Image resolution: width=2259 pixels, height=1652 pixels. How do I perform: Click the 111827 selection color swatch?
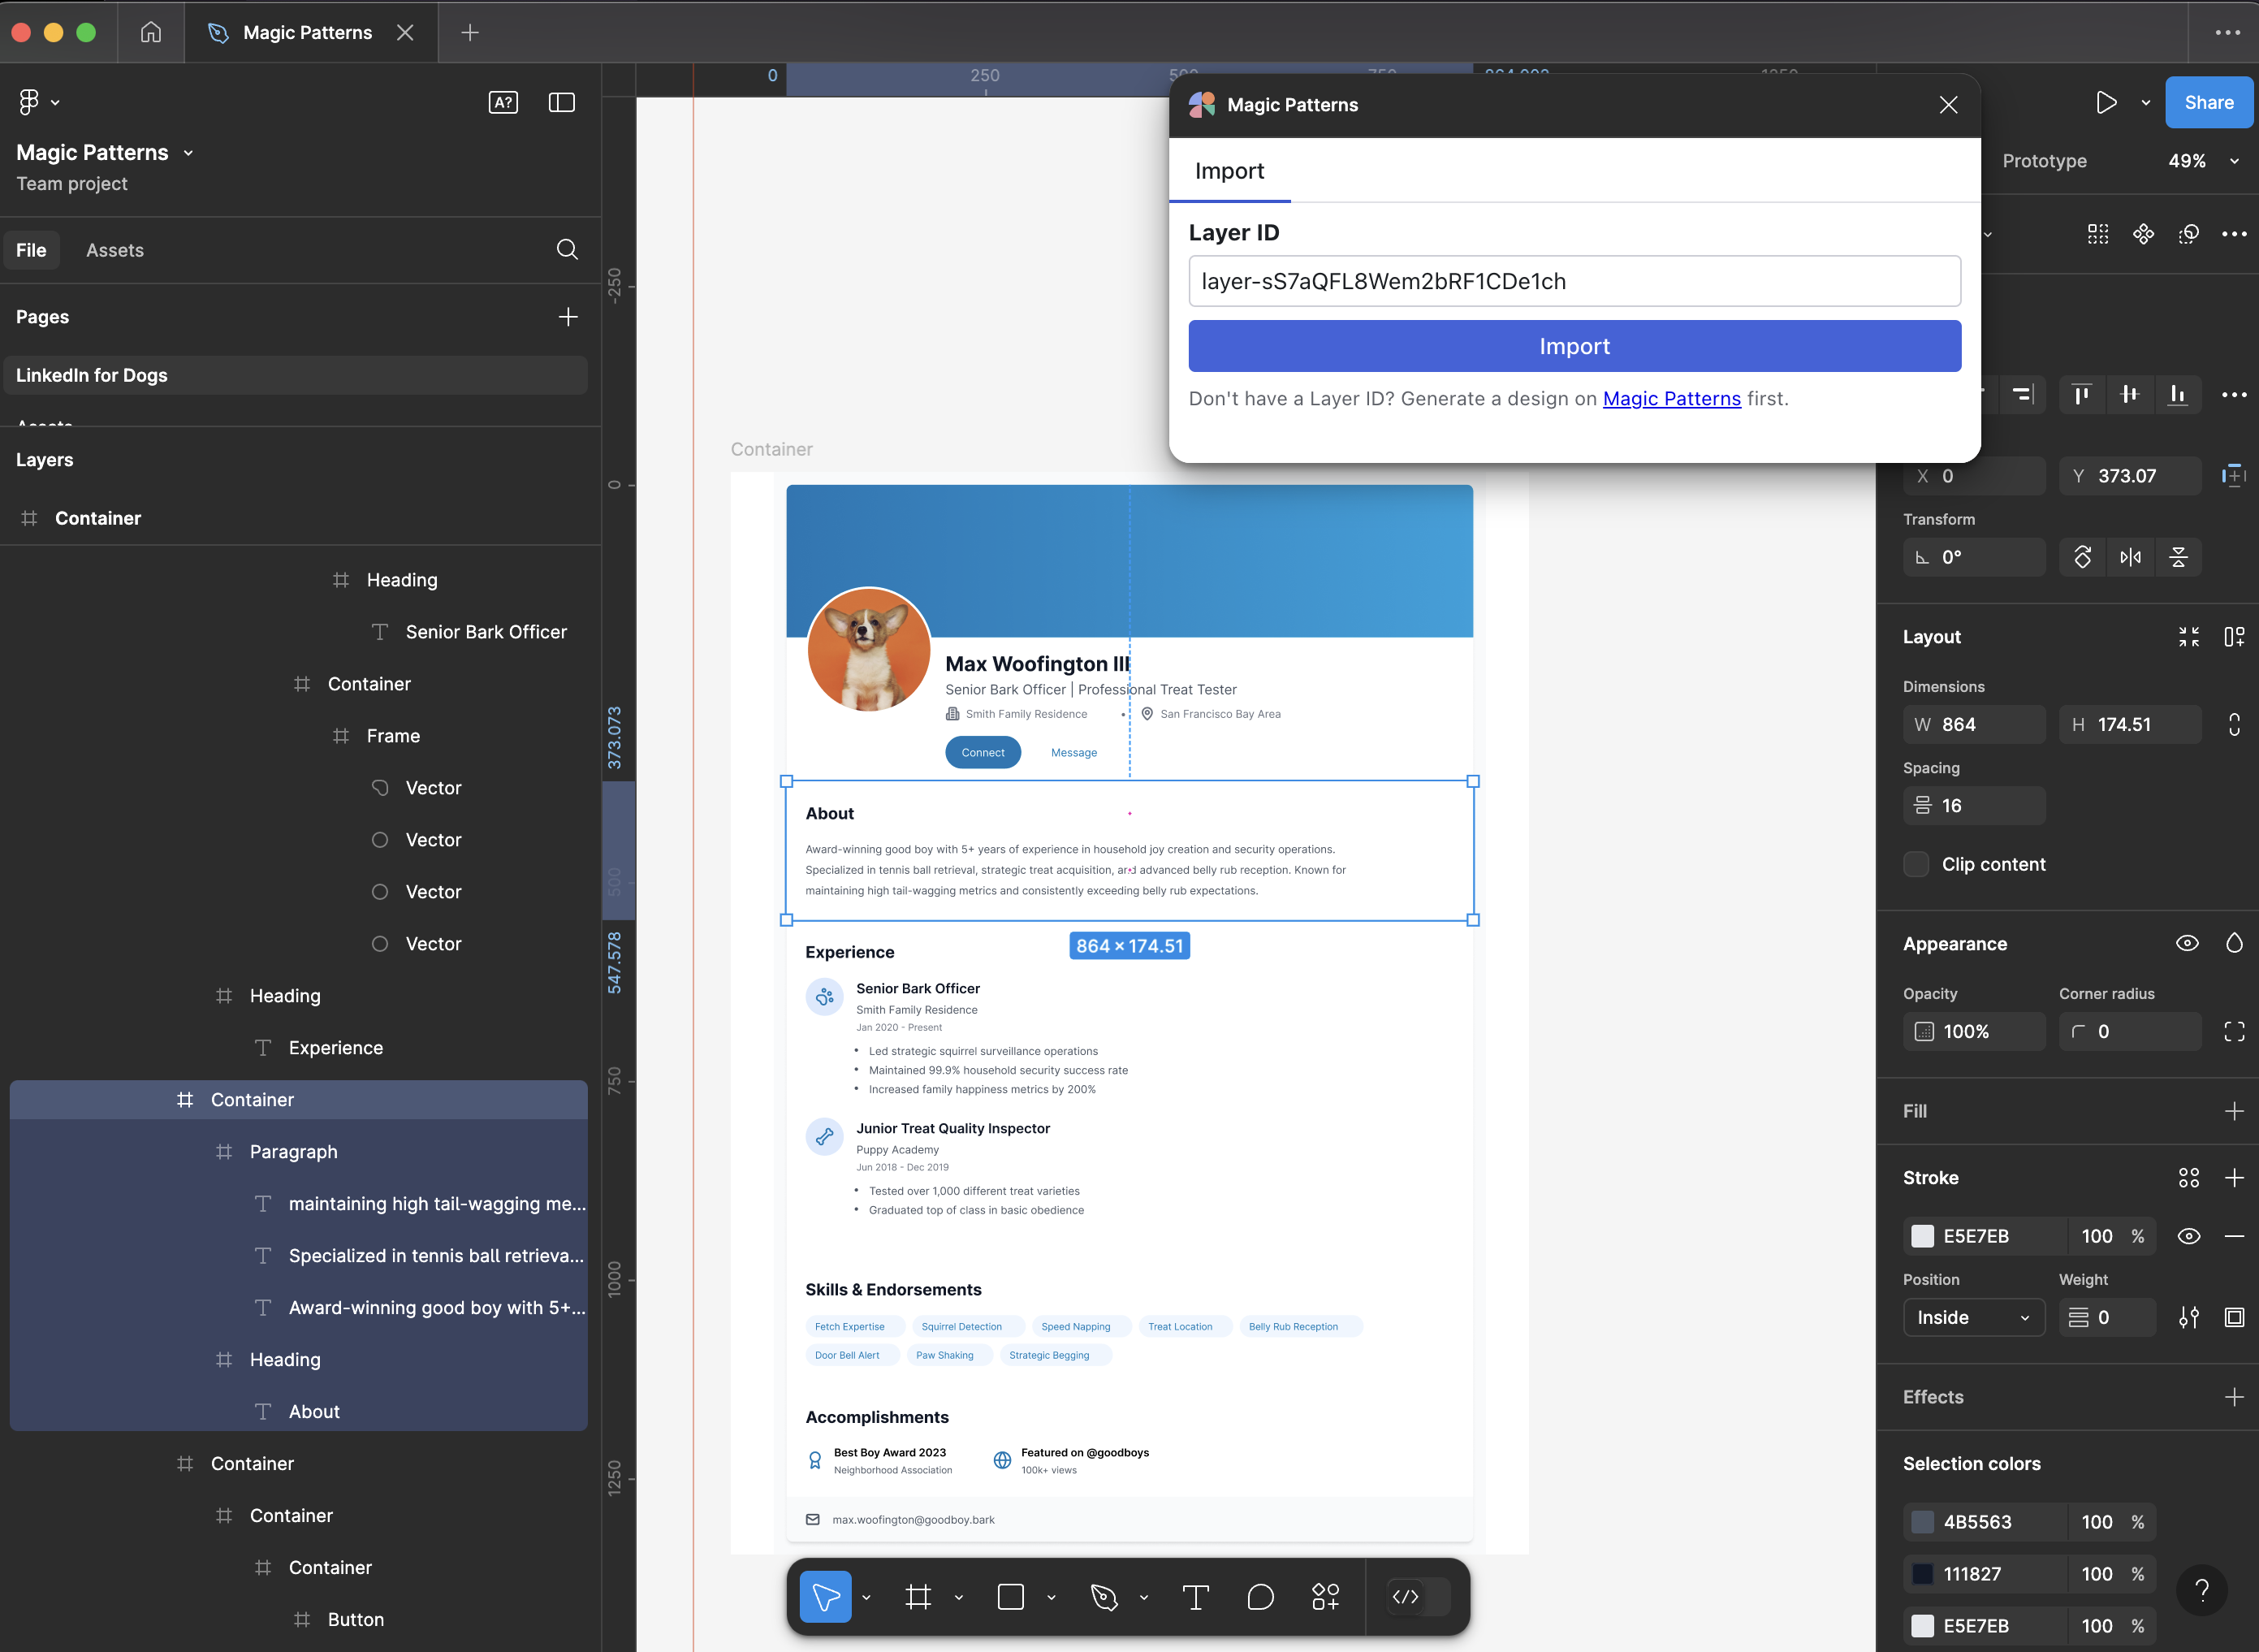(1922, 1574)
